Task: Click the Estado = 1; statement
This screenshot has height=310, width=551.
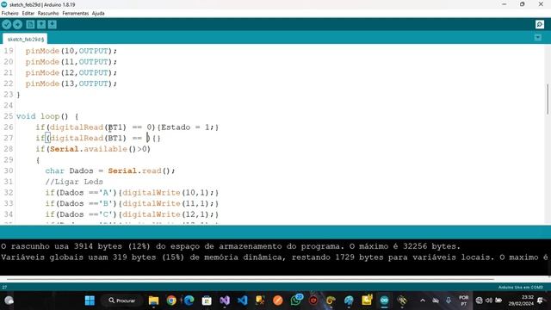Action: point(188,127)
